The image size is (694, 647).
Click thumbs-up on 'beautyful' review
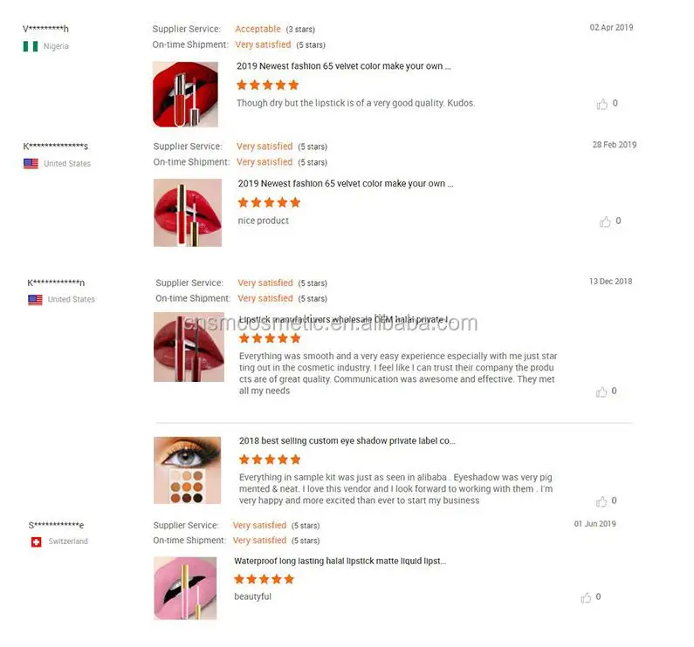586,597
